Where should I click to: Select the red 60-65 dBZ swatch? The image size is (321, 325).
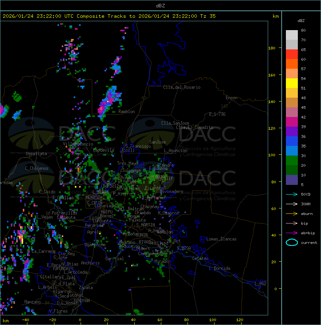292,54
